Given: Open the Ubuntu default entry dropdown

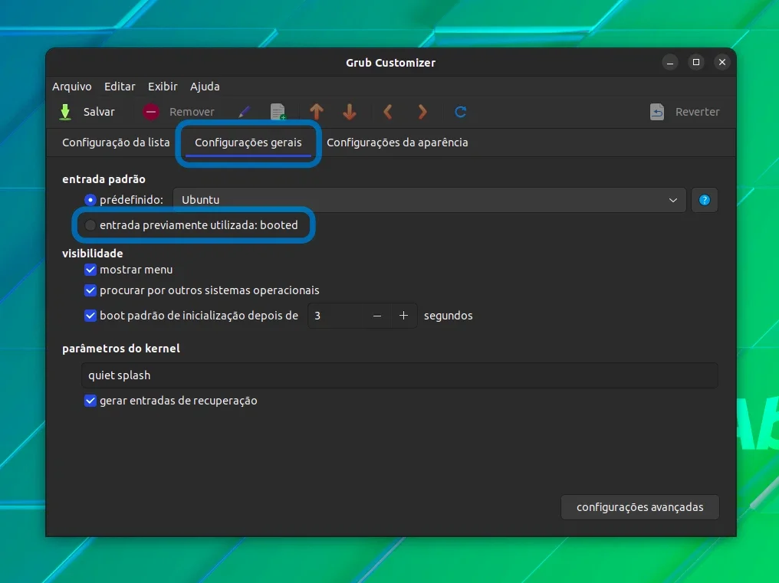Looking at the screenshot, I should tap(429, 200).
